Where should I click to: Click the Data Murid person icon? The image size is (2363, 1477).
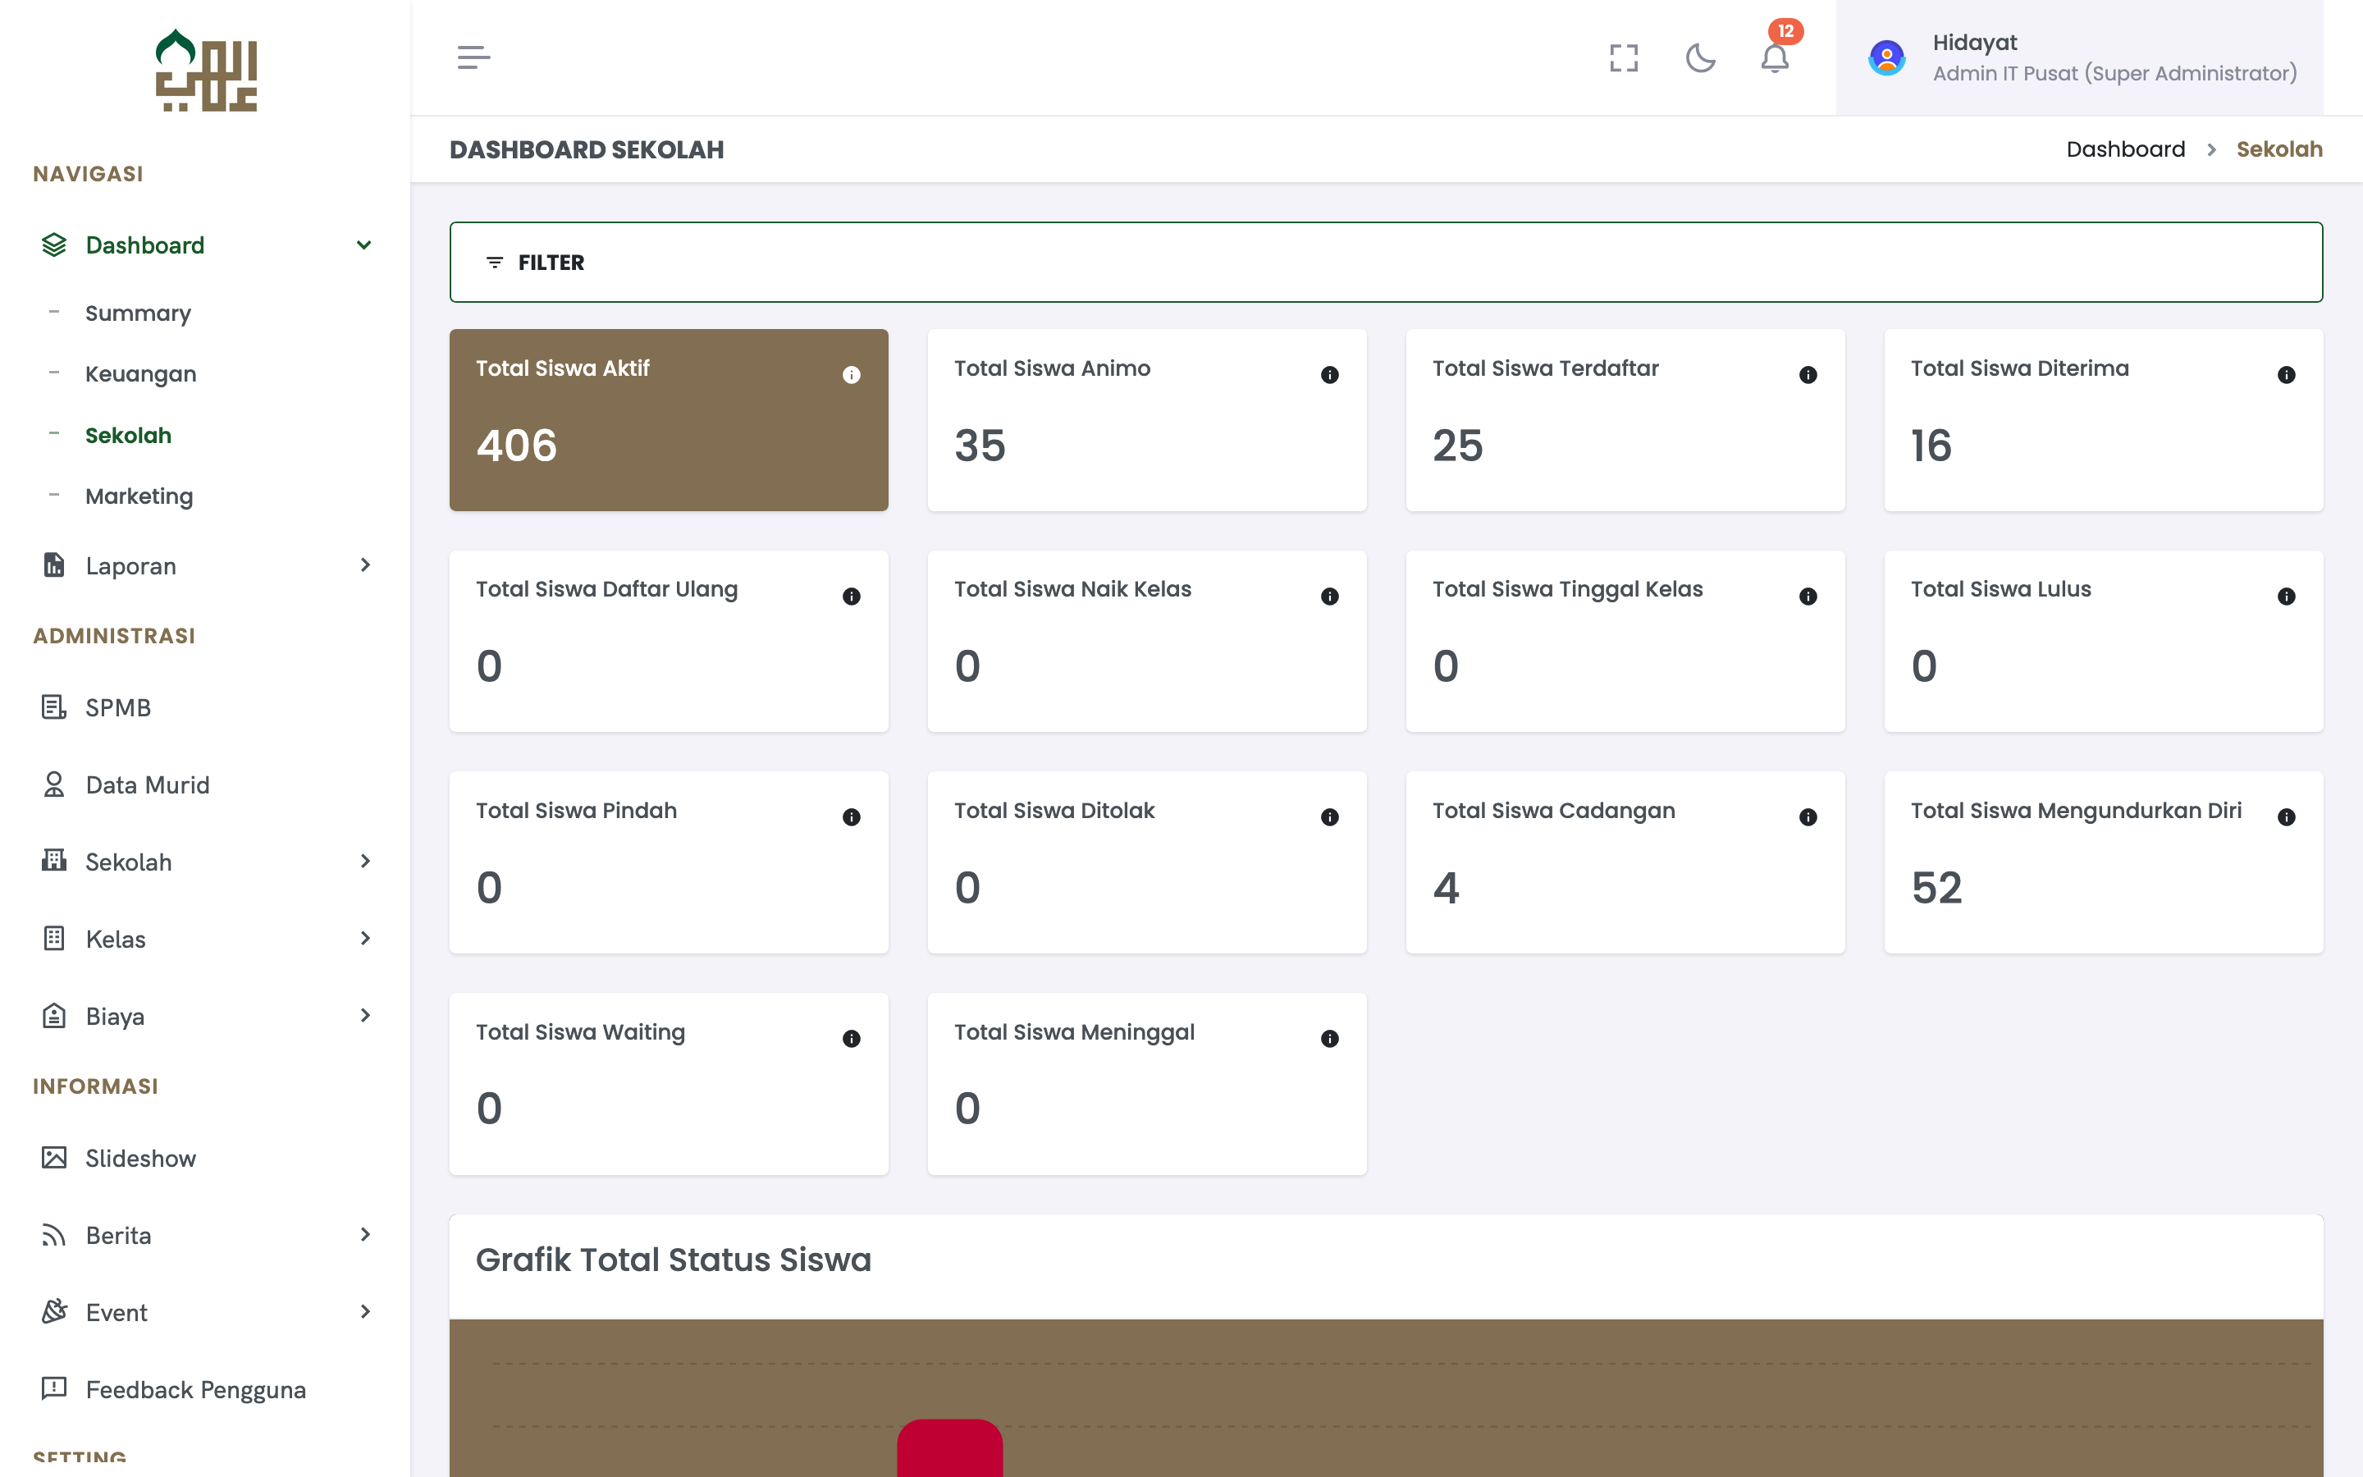click(53, 784)
